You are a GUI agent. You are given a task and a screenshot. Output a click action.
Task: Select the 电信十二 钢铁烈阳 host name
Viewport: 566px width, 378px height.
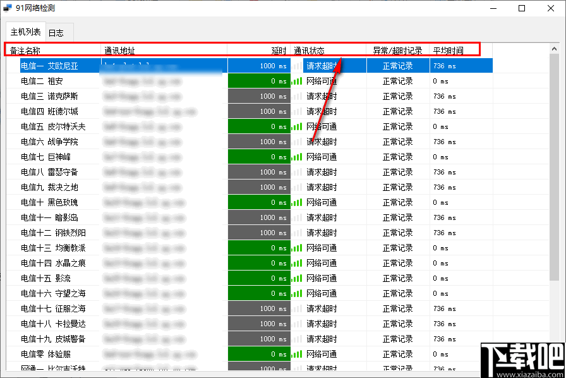click(x=53, y=233)
